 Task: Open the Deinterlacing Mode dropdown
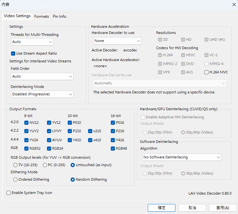tap(42, 94)
